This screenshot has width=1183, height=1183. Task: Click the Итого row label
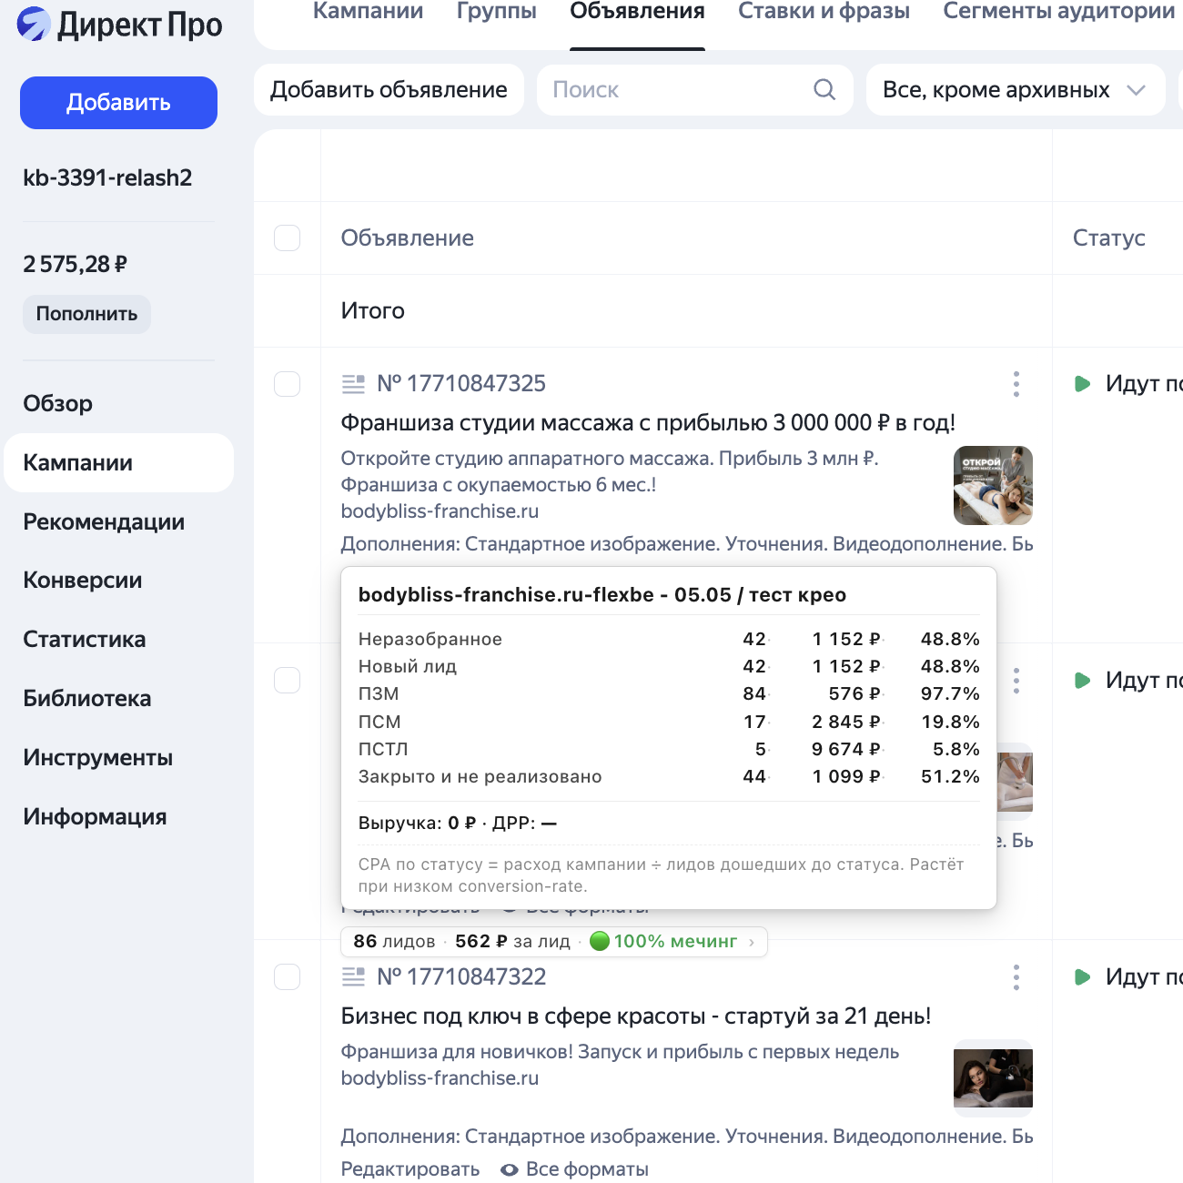coord(373,311)
